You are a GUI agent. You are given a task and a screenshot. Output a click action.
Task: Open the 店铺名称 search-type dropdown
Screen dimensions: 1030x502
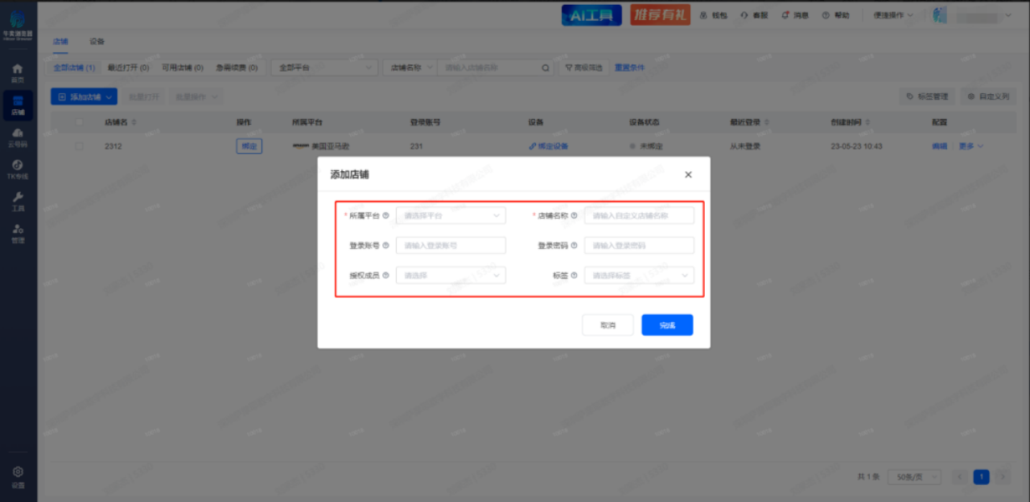pyautogui.click(x=410, y=68)
